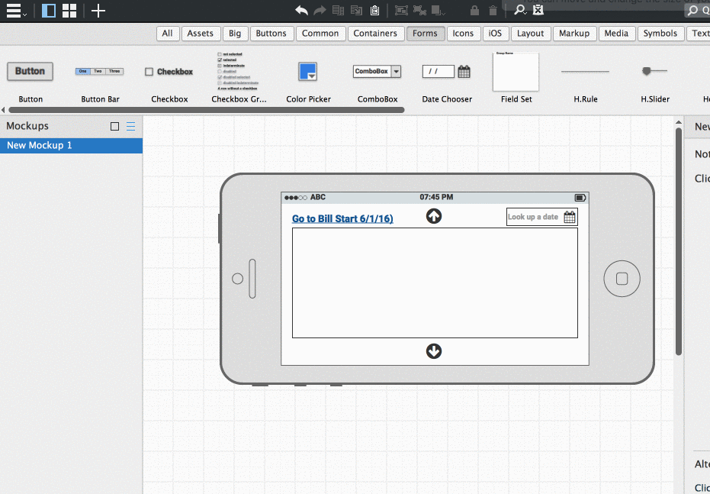The image size is (710, 494).
Task: Show the Big controls category
Action: click(x=235, y=34)
